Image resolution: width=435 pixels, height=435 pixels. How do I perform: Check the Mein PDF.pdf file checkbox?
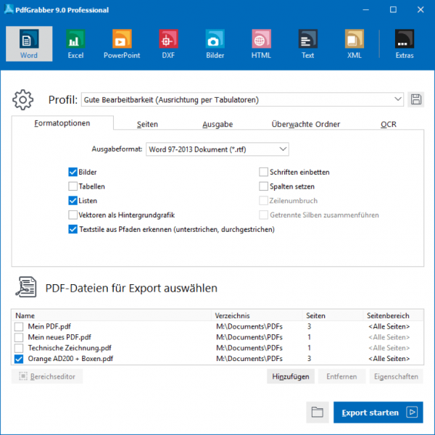[19, 327]
